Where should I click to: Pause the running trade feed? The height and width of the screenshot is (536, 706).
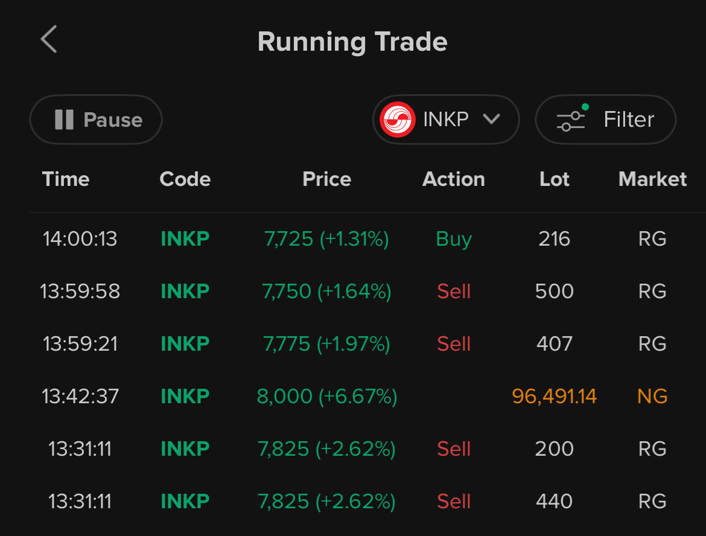tap(96, 120)
